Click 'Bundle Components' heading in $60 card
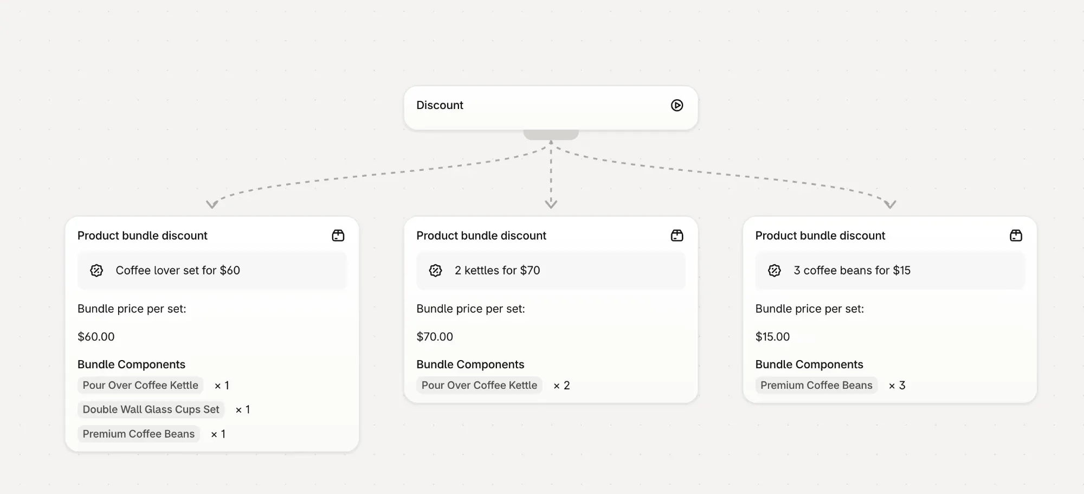1084x494 pixels. click(131, 364)
